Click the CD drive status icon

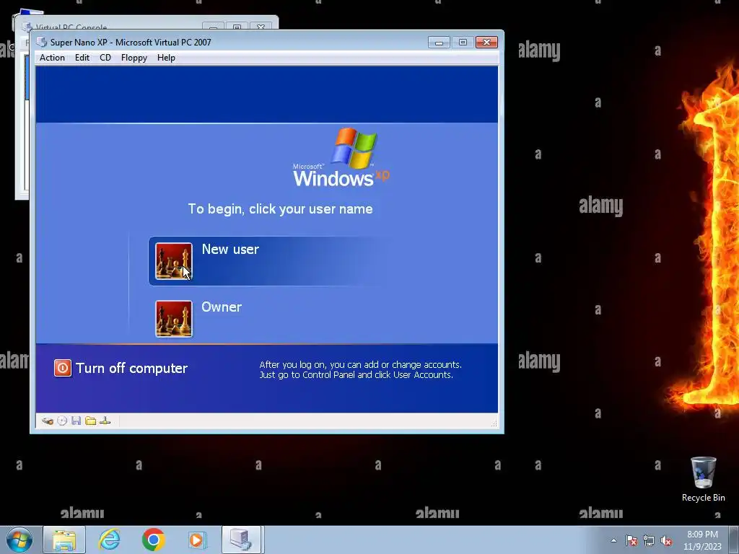pos(62,421)
